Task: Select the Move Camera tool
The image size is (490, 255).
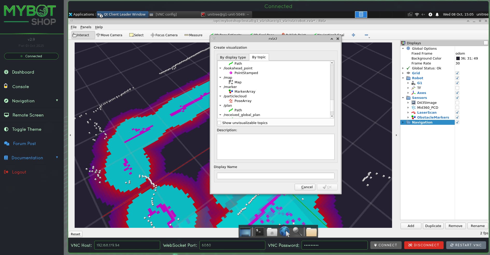Action: point(109,35)
